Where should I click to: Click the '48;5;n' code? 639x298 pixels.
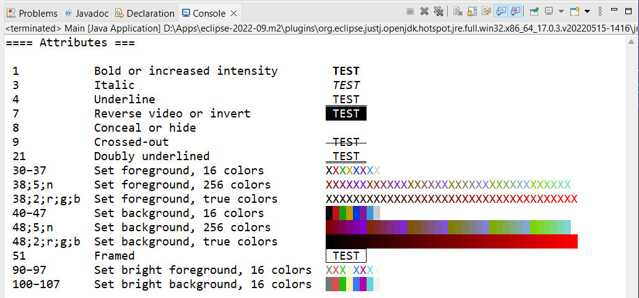[x=33, y=228]
